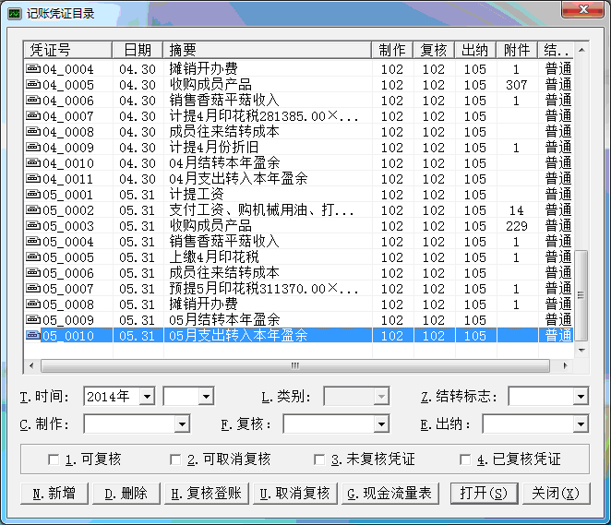Viewport: 611px width, 525px height.
Task: Click the icon beside voucher 05_0008
Action: tap(33, 304)
